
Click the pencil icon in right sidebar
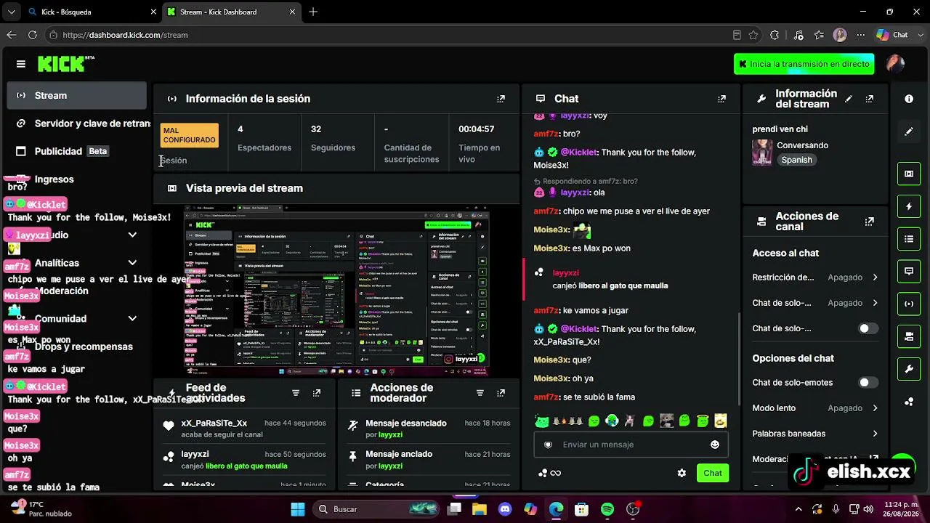(909, 131)
